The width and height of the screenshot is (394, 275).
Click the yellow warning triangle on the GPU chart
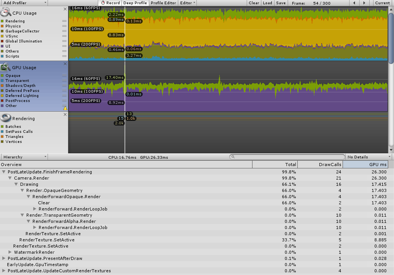[65, 109]
